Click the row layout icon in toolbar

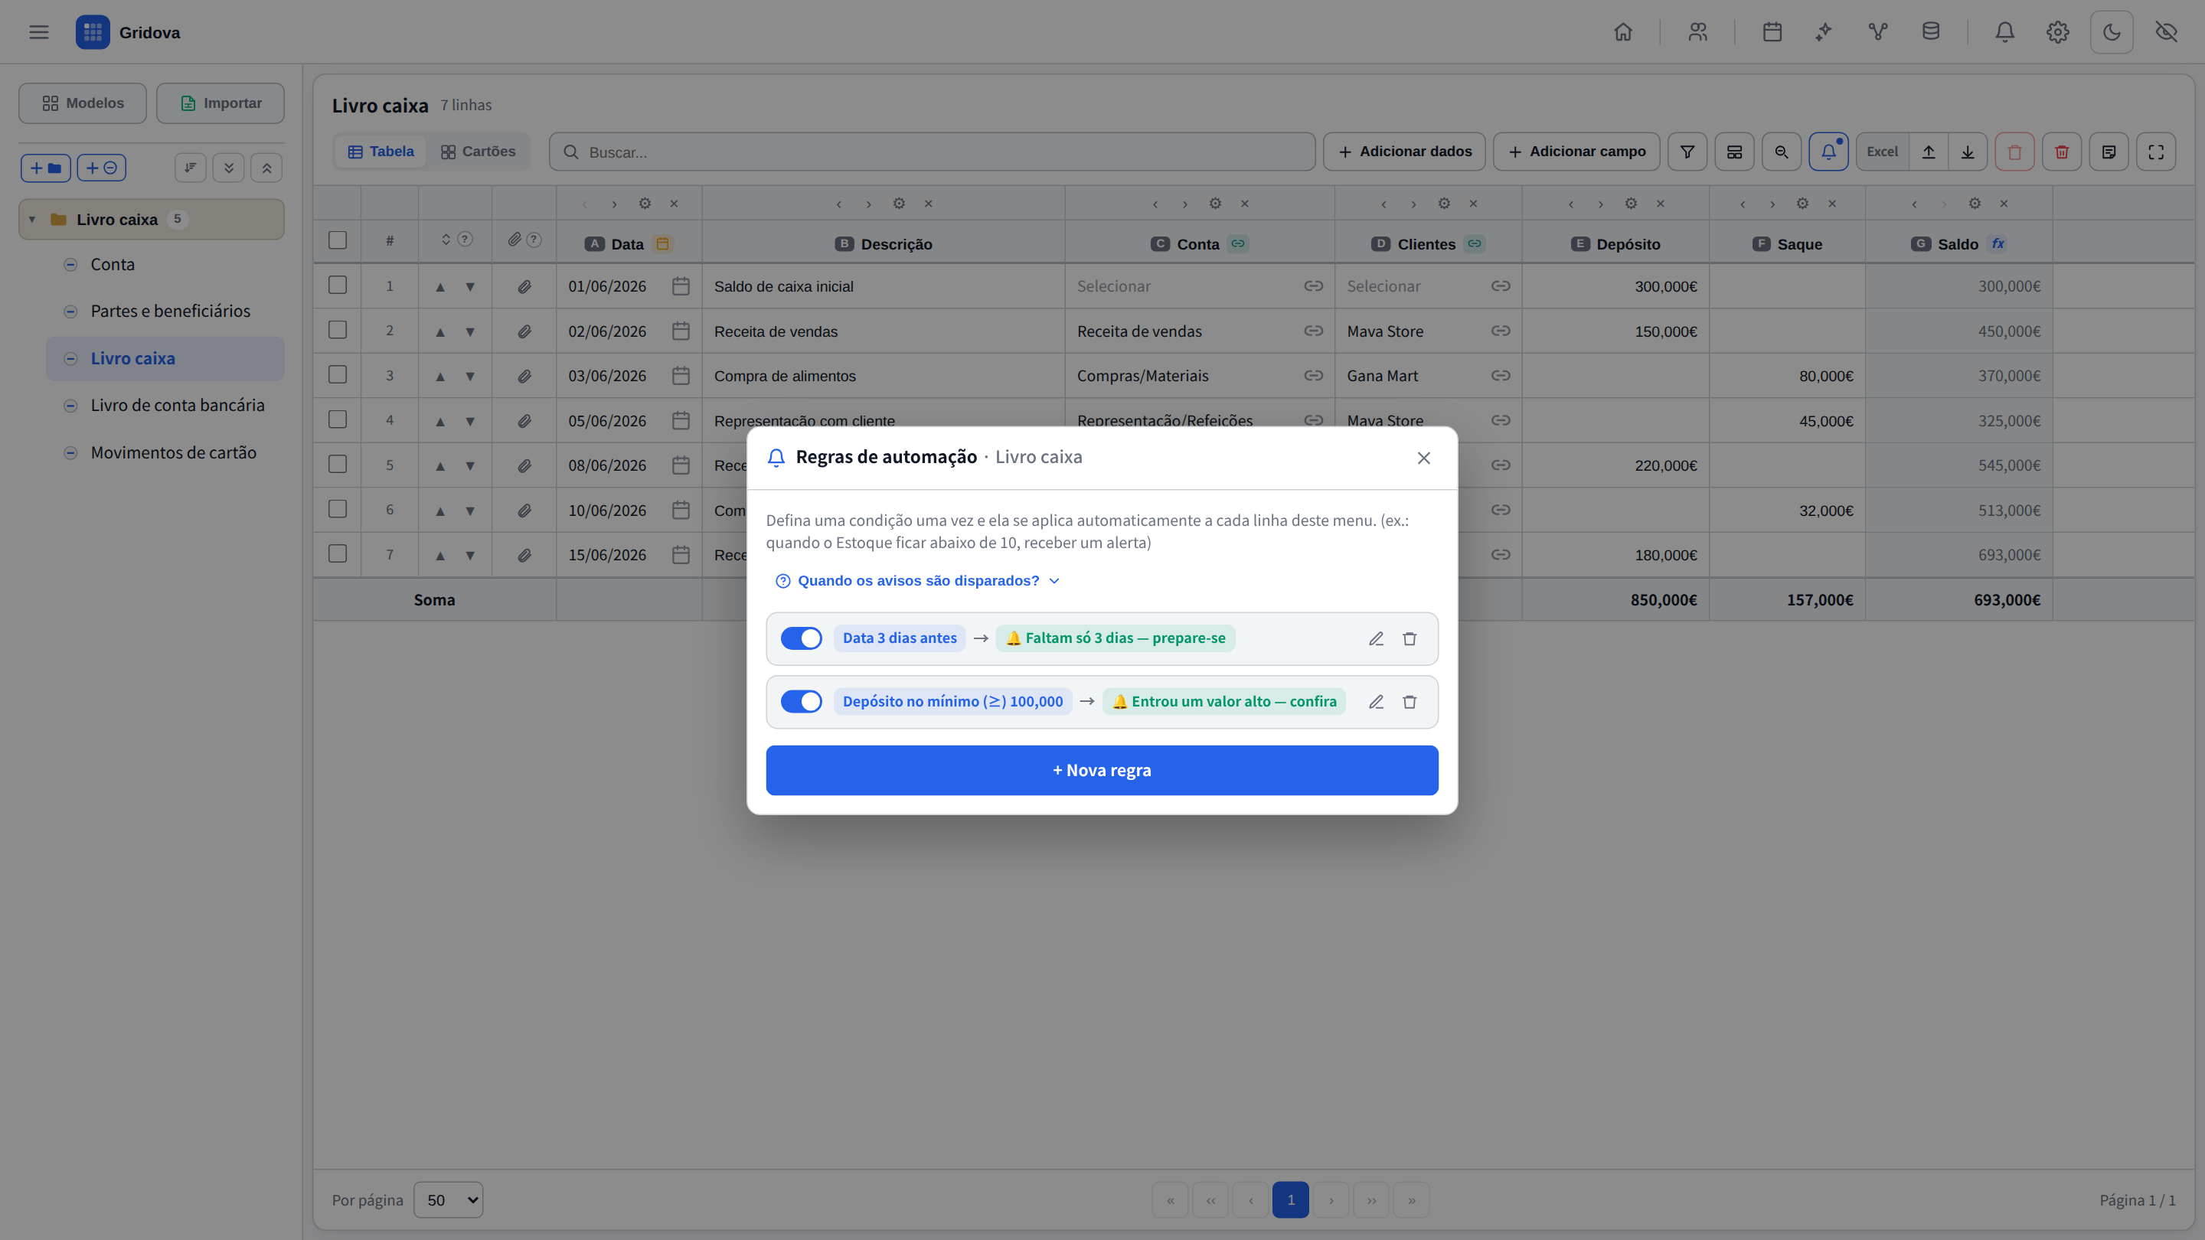tap(1734, 152)
